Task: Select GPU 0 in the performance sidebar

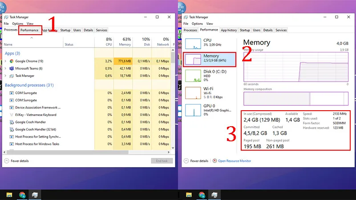Action: click(x=210, y=110)
